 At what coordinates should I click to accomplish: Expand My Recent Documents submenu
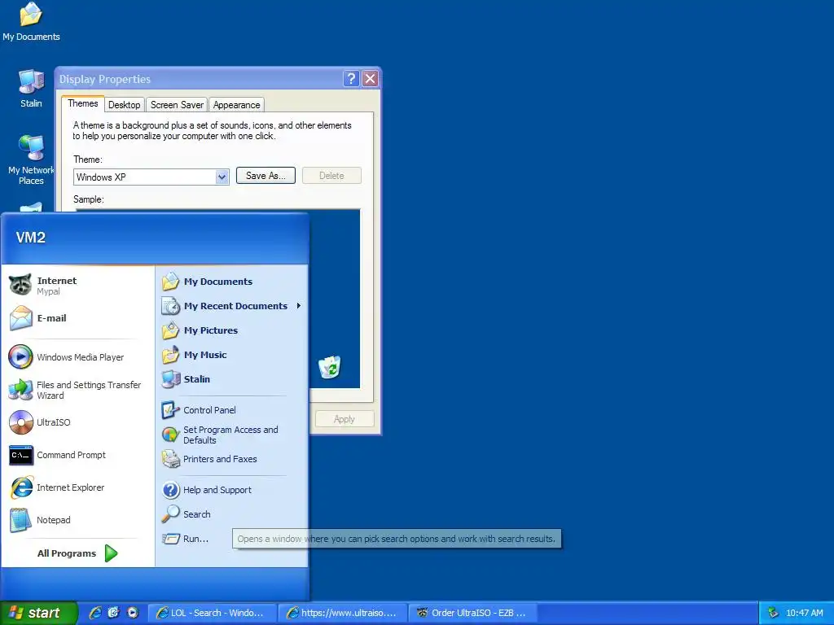(x=231, y=306)
